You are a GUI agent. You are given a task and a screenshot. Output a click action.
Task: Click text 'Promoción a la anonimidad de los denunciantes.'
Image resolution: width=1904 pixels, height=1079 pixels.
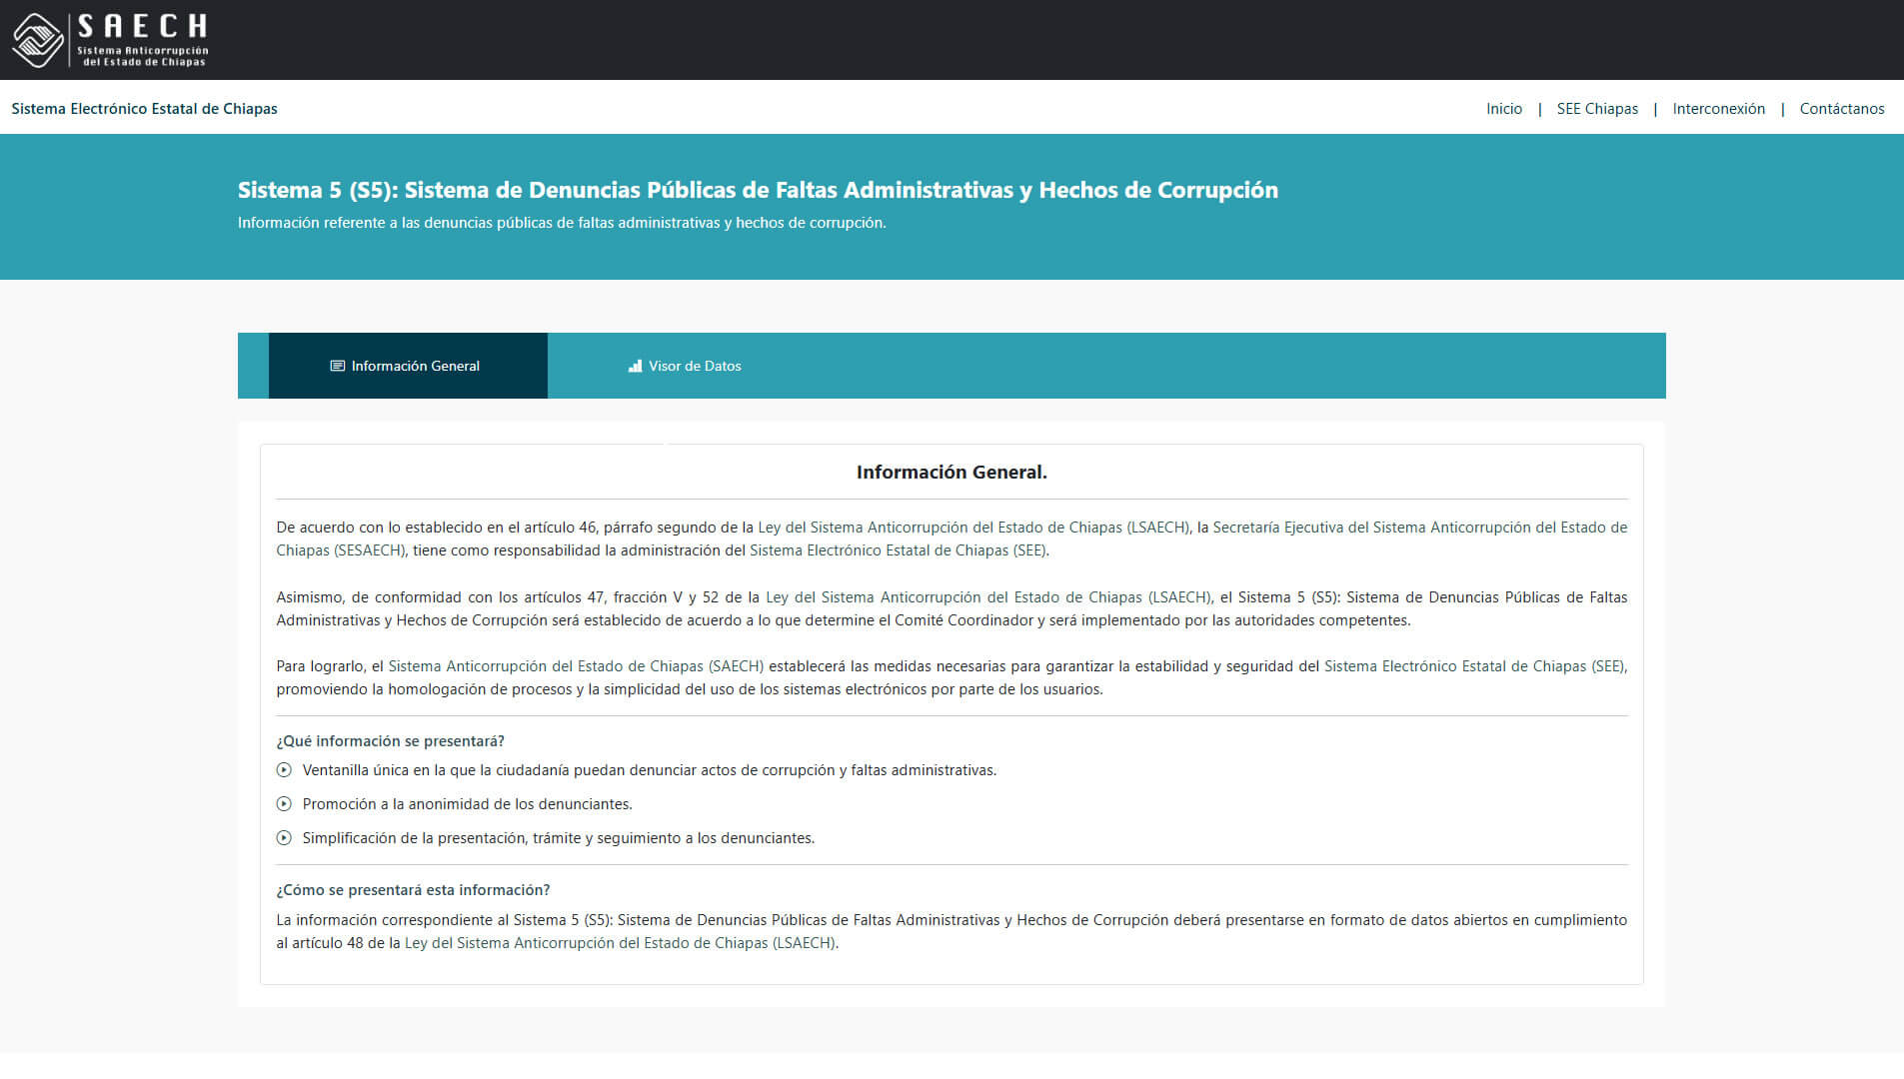click(x=468, y=804)
